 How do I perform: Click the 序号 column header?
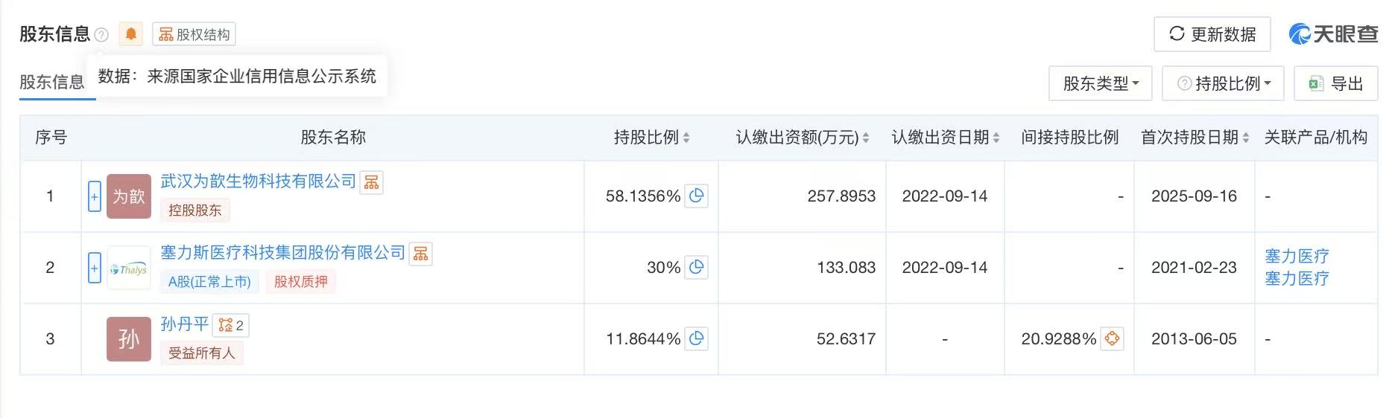[x=51, y=138]
